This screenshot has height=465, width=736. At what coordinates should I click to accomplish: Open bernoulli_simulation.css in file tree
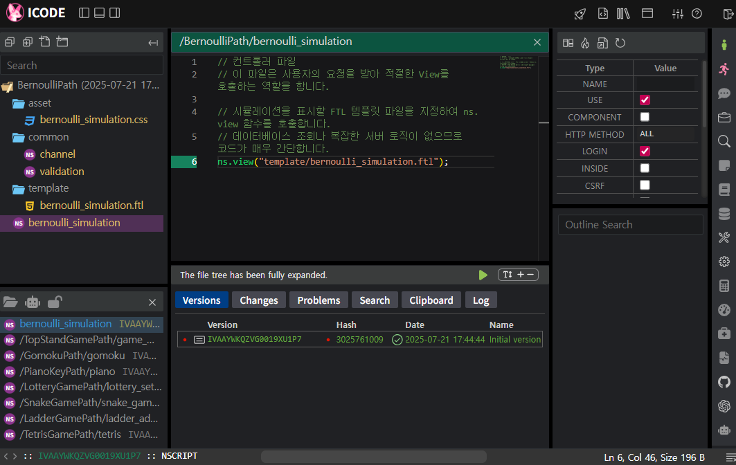[x=93, y=120]
